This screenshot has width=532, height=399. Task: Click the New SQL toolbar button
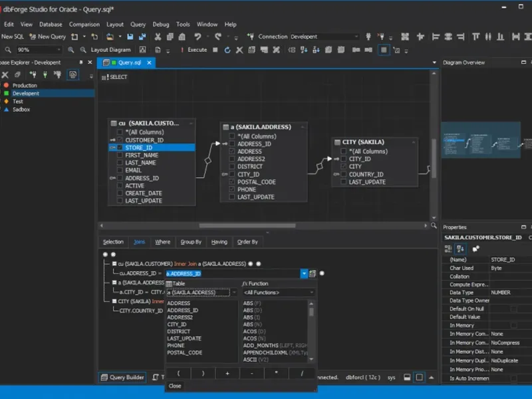pyautogui.click(x=12, y=37)
